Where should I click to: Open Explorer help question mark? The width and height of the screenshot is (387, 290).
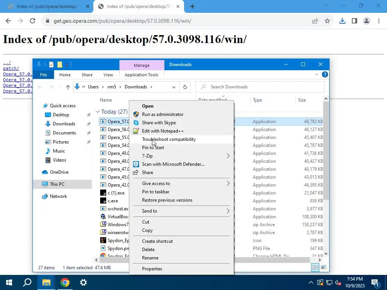325,74
